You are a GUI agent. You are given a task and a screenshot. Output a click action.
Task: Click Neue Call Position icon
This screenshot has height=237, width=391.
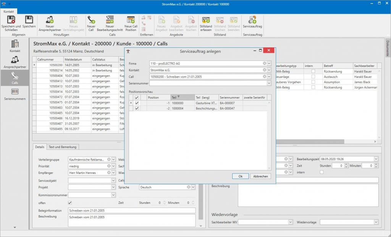[x=131, y=20]
